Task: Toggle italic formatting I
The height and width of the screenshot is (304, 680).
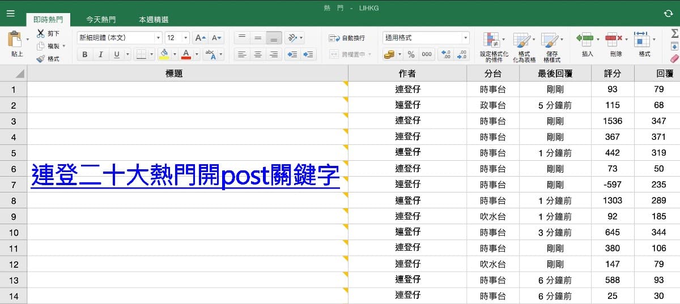Action: [x=101, y=54]
